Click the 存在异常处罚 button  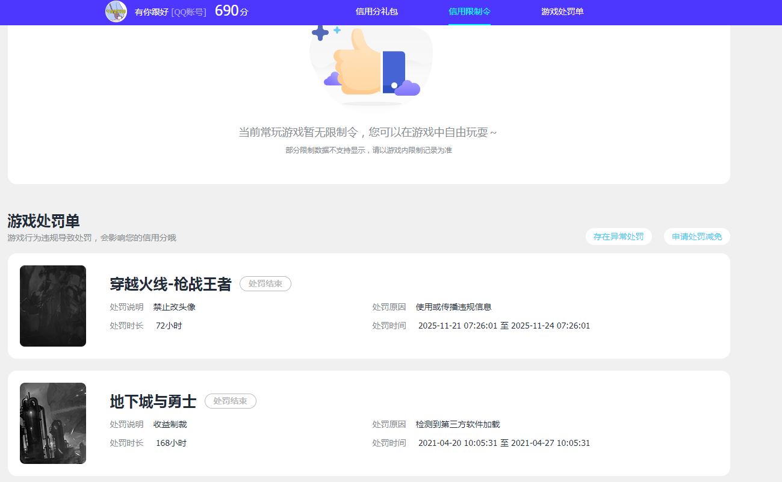pyautogui.click(x=619, y=236)
